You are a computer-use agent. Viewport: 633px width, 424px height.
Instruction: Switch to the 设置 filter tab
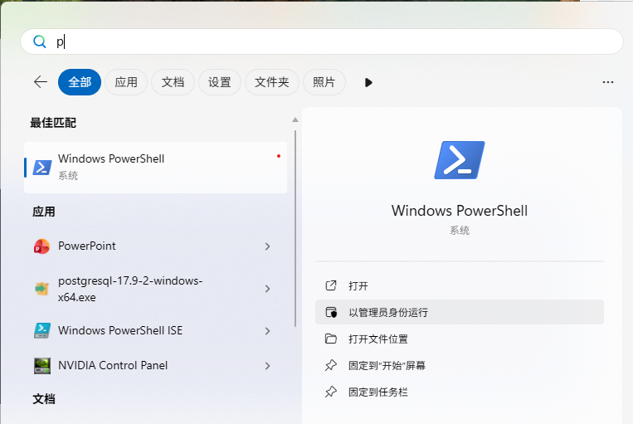[220, 82]
